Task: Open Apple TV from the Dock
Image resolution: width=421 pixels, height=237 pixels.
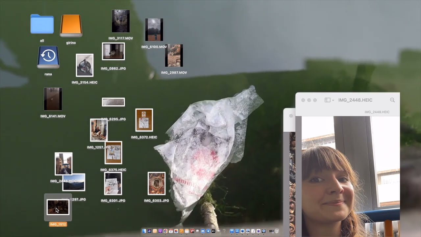Action: [213, 231]
